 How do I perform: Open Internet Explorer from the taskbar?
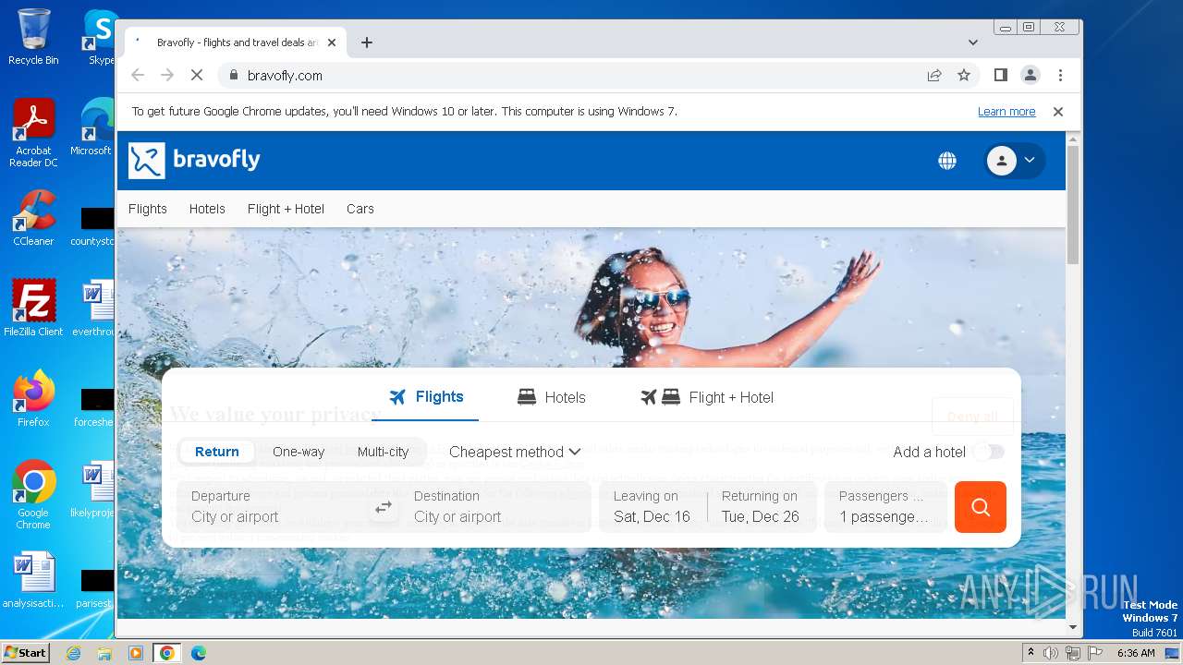pyautogui.click(x=74, y=653)
